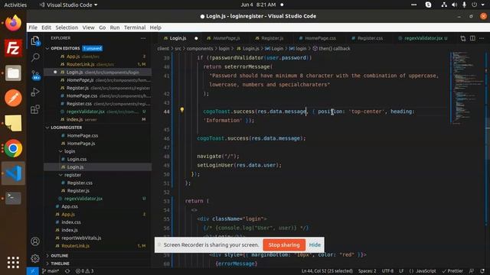This screenshot has height=275, width=490.
Task: Open Visual Studio Code app menu dropdown
Action: pyautogui.click(x=68, y=5)
